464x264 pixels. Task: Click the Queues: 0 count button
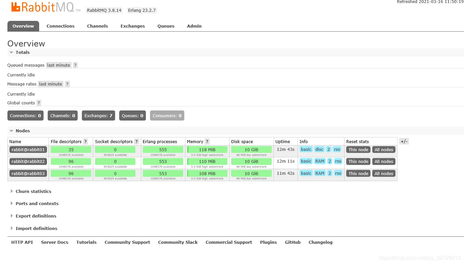(x=132, y=115)
